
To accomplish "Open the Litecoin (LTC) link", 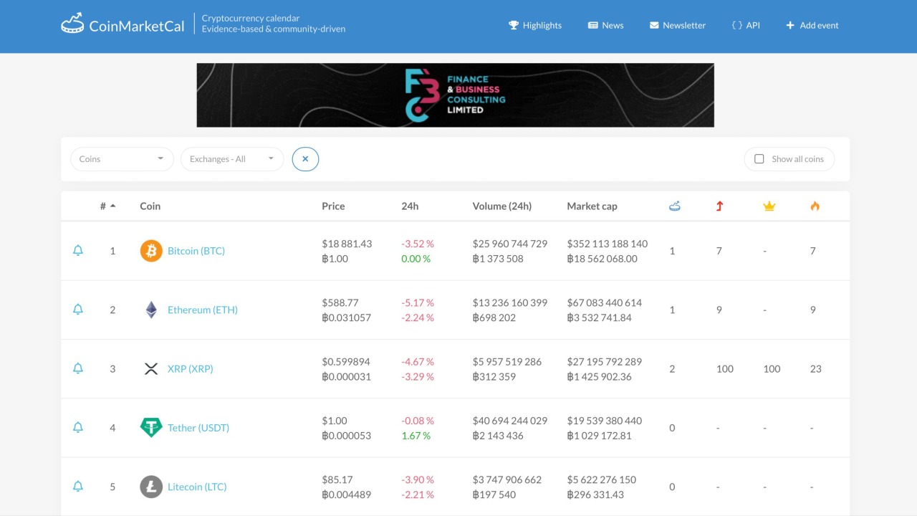I will point(197,487).
